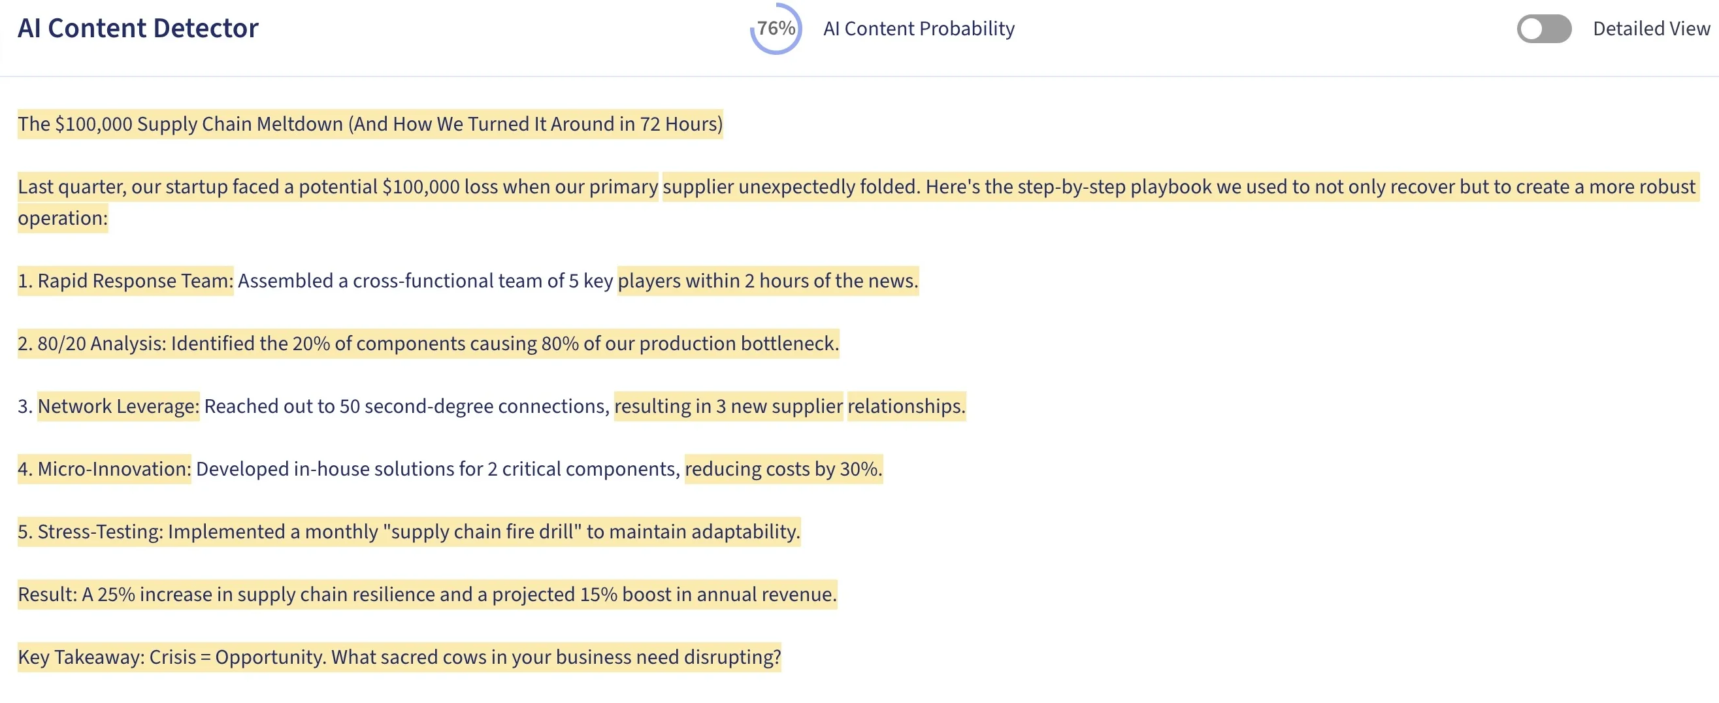Click the 76% probability circle indicator
Image resolution: width=1719 pixels, height=703 pixels.
[776, 29]
